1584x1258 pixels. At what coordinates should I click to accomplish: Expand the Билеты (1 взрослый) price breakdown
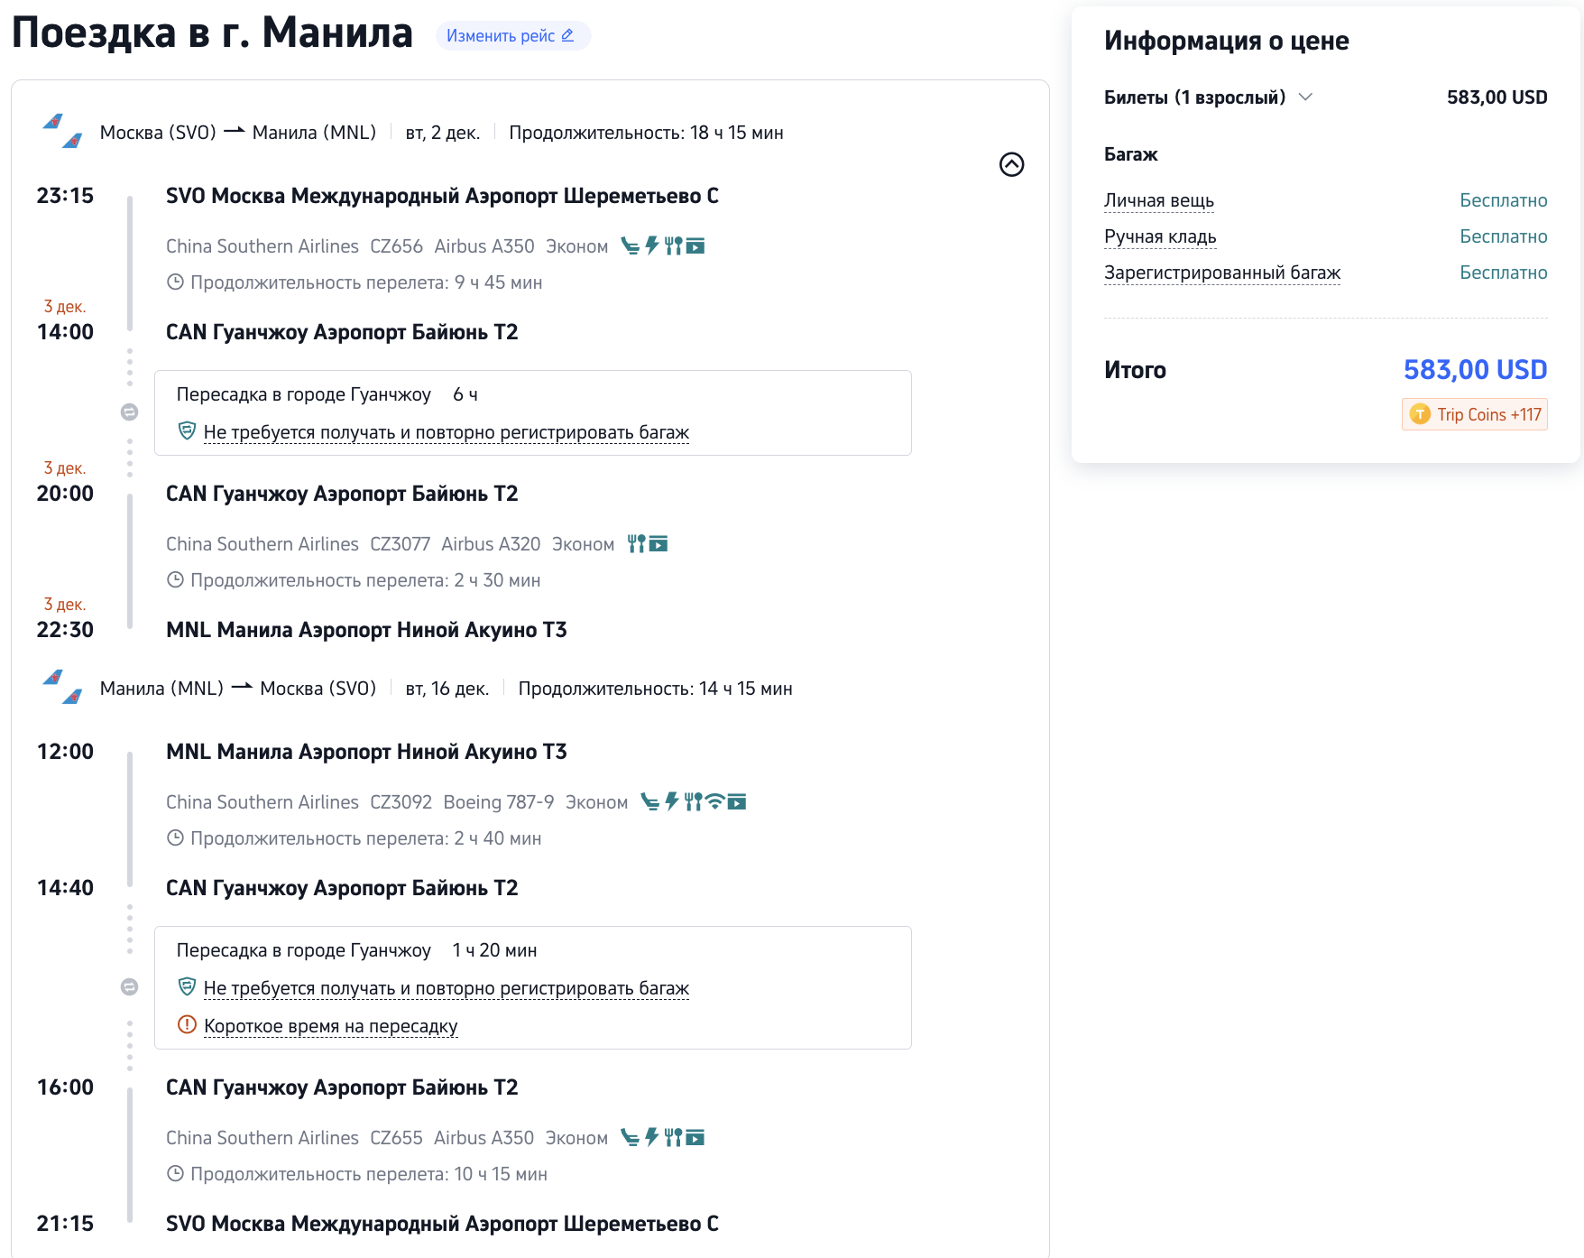[1305, 97]
